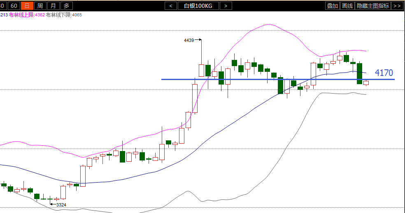Select the 4439 high price marker

[189, 40]
